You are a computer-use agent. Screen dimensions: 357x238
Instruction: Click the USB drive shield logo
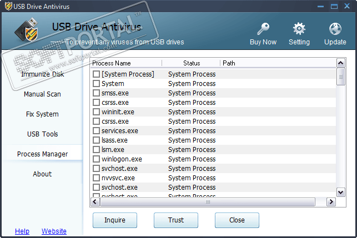[27, 30]
